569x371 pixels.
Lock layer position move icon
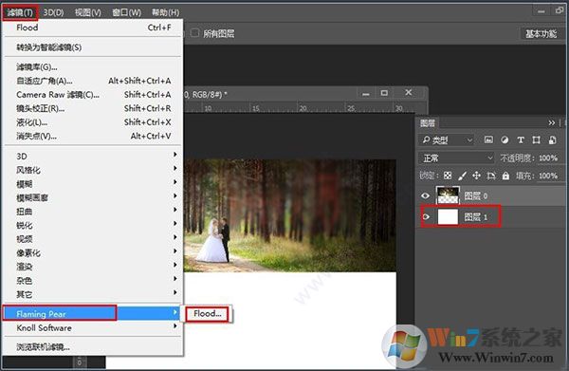click(476, 176)
